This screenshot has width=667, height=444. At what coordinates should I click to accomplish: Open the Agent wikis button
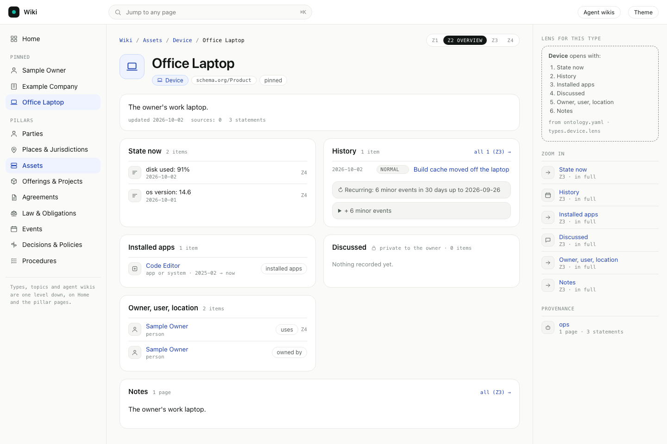599,12
